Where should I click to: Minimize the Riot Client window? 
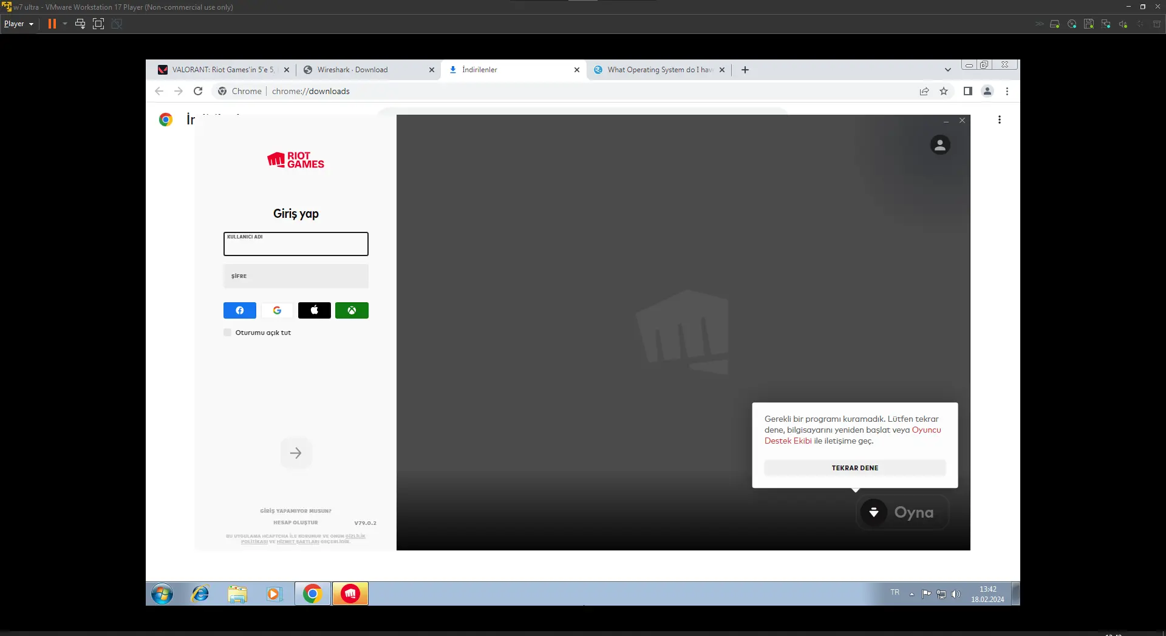pyautogui.click(x=946, y=121)
